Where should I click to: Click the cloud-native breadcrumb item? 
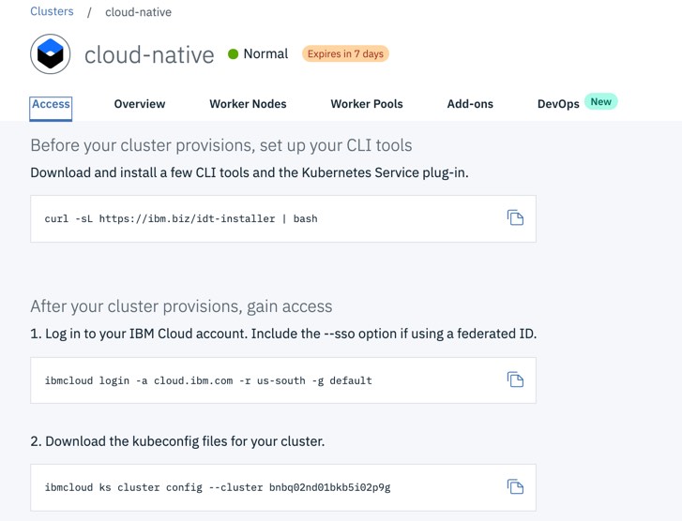point(138,12)
